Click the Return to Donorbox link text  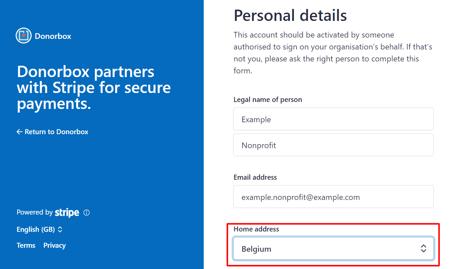(x=56, y=132)
